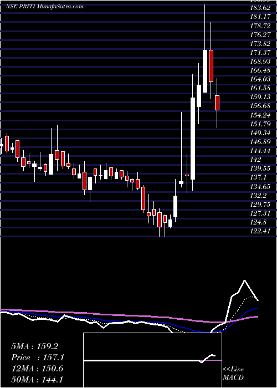Click the red candle body falling from 171 to 163
Viewport: 277px width, 388px height.
coord(211,66)
